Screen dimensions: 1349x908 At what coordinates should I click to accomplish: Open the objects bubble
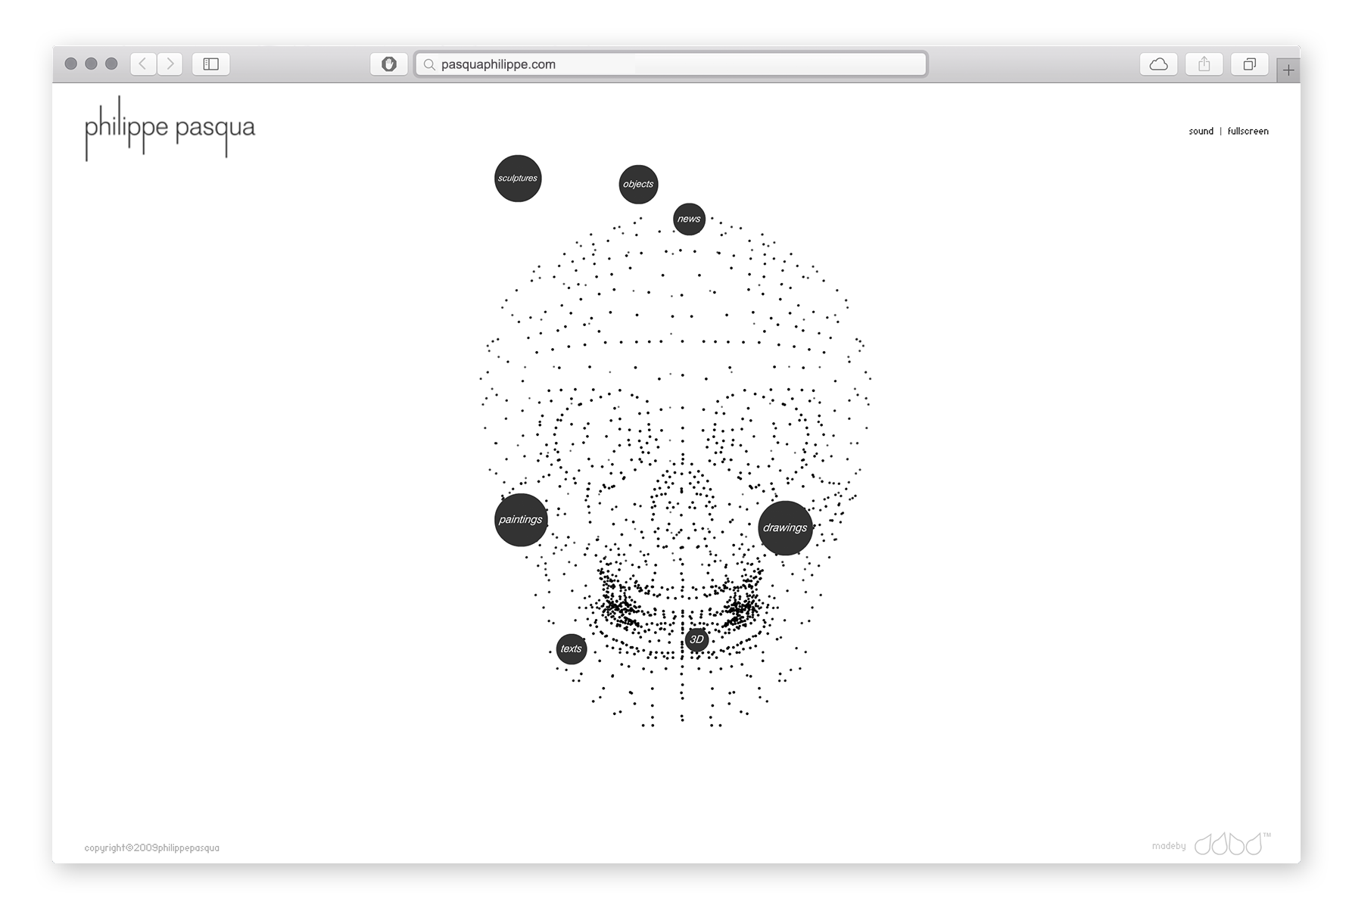638,185
